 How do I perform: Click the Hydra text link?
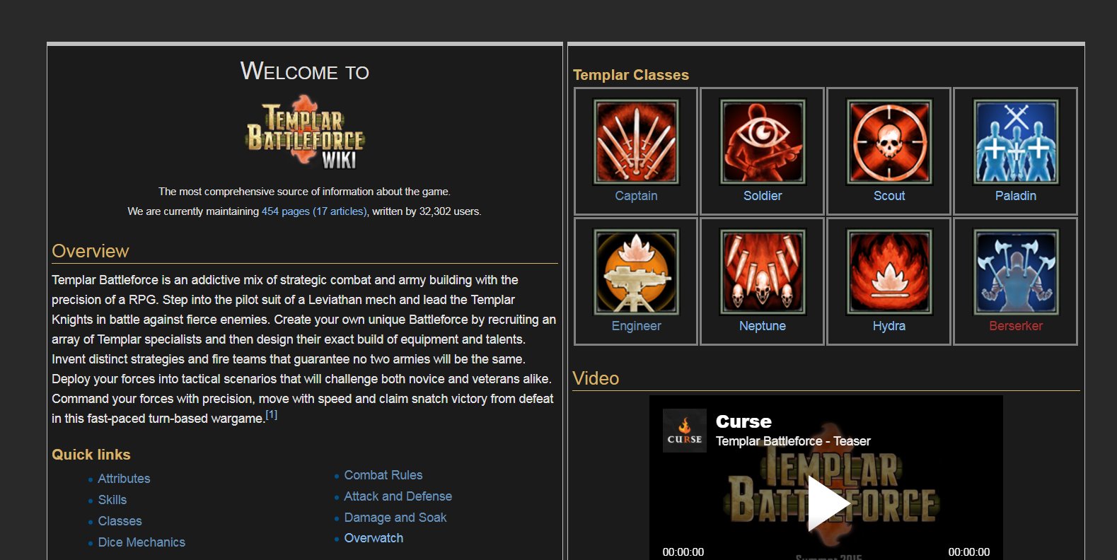889,326
